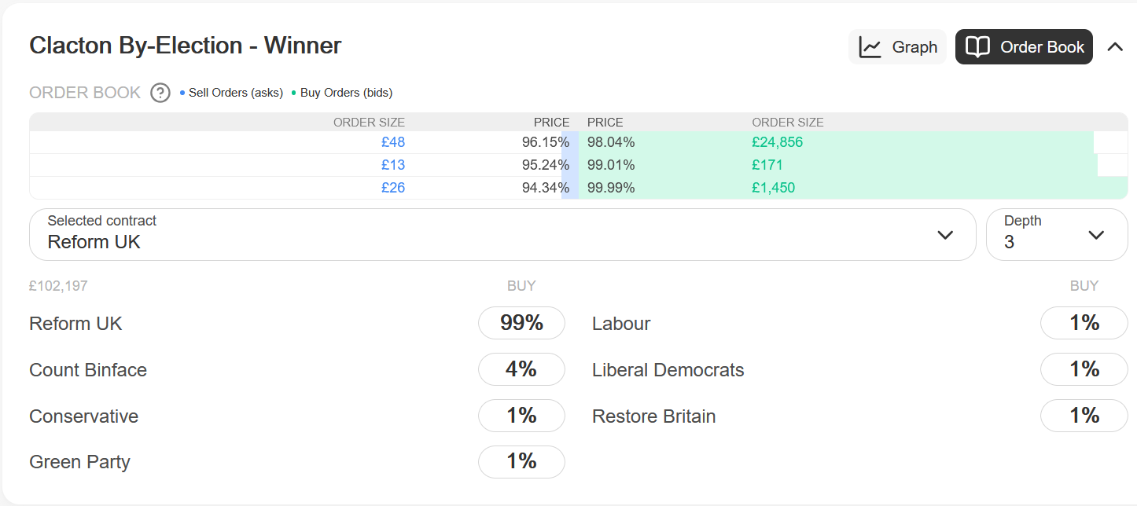Open the Depth dropdown
Viewport: 1137px width, 506px height.
click(1057, 234)
